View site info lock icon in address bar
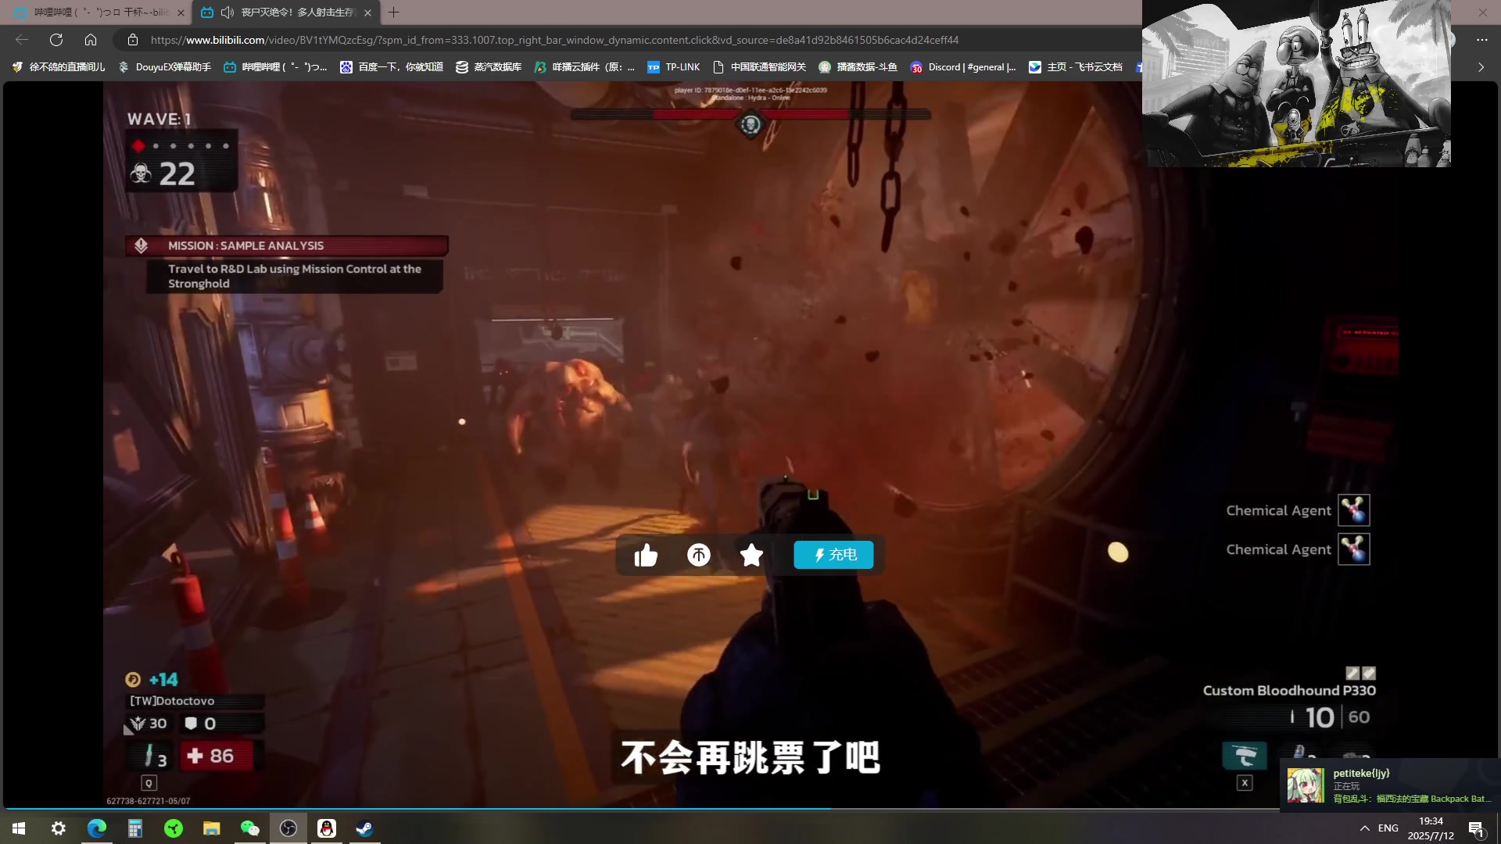1501x844 pixels. pos(133,40)
